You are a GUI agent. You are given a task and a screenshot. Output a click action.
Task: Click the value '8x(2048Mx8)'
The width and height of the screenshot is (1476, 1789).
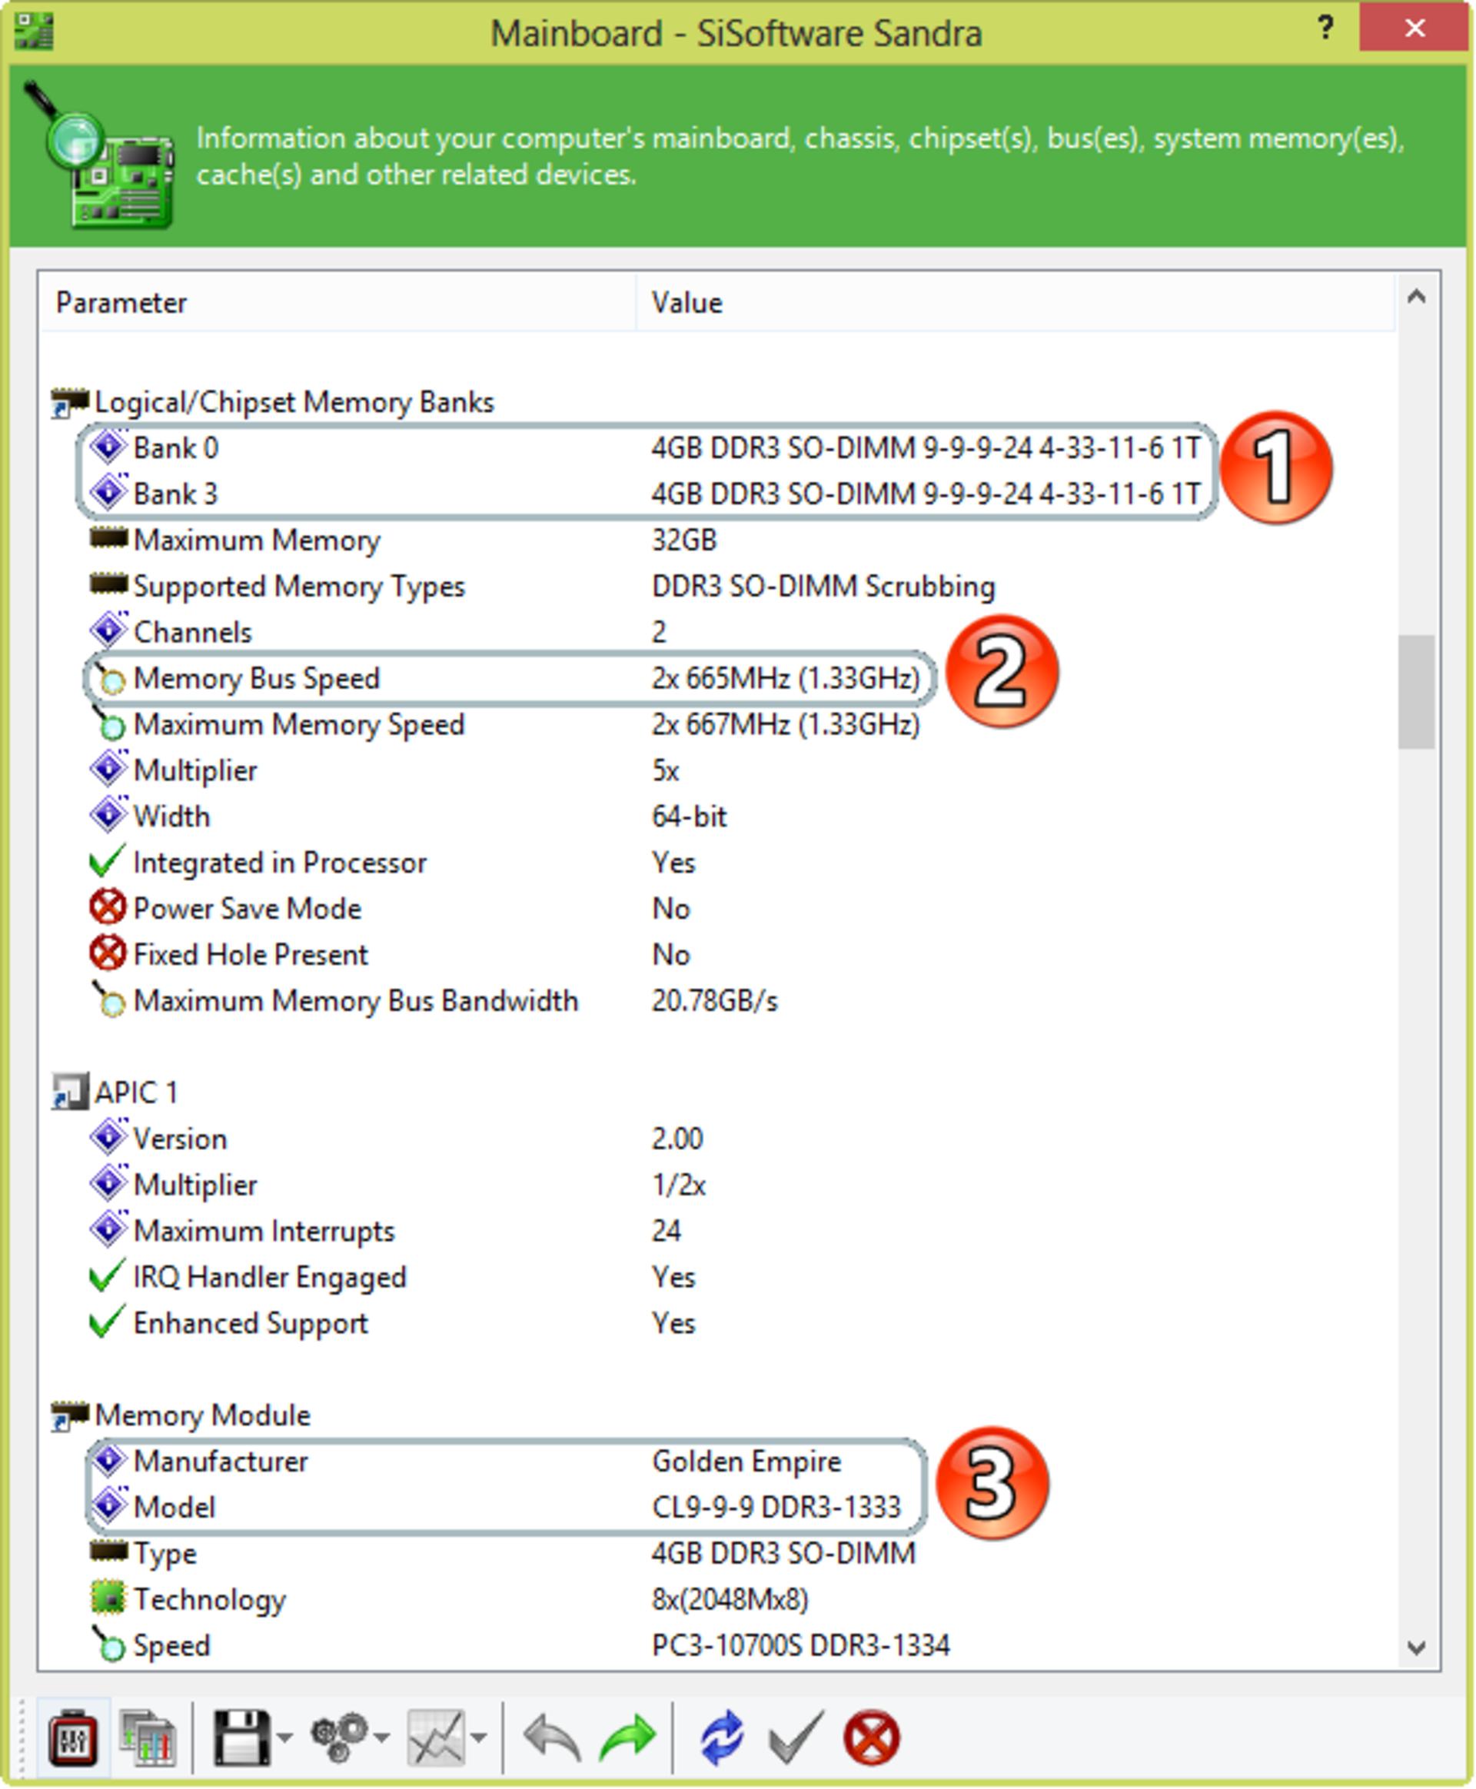[x=730, y=1599]
